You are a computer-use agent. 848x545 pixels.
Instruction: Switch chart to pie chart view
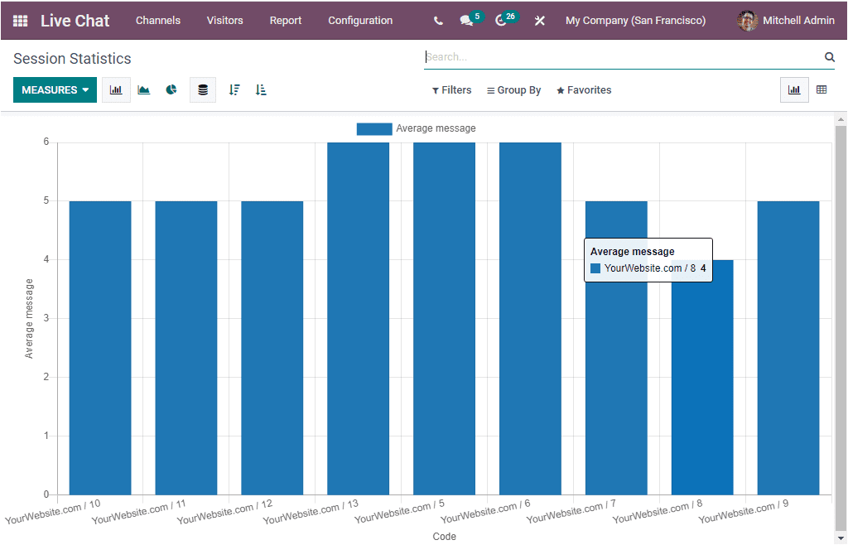(171, 89)
